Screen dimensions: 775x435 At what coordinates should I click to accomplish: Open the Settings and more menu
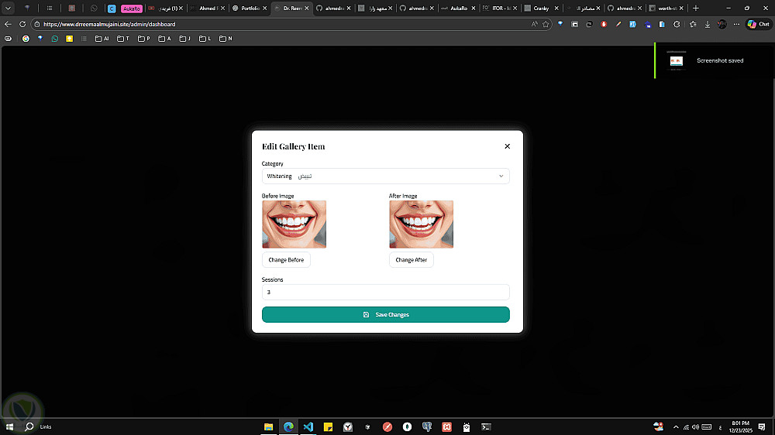(736, 24)
